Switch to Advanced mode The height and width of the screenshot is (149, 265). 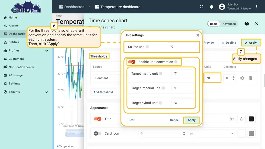[x=229, y=24]
